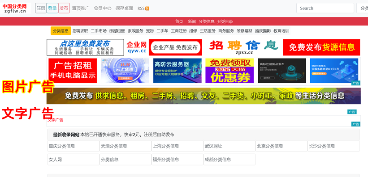Click the 登录 login button
Screen dimensions: 368x177
point(52,8)
